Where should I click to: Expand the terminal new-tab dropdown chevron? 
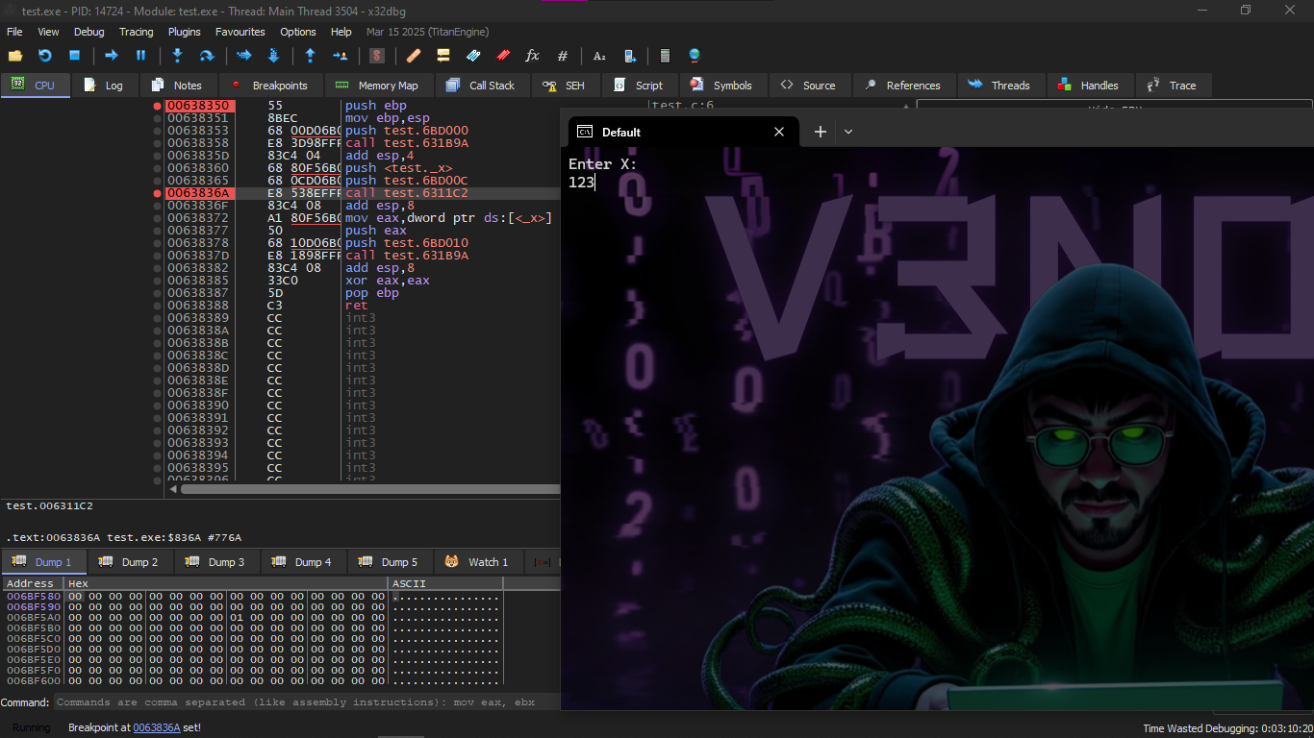click(x=848, y=132)
